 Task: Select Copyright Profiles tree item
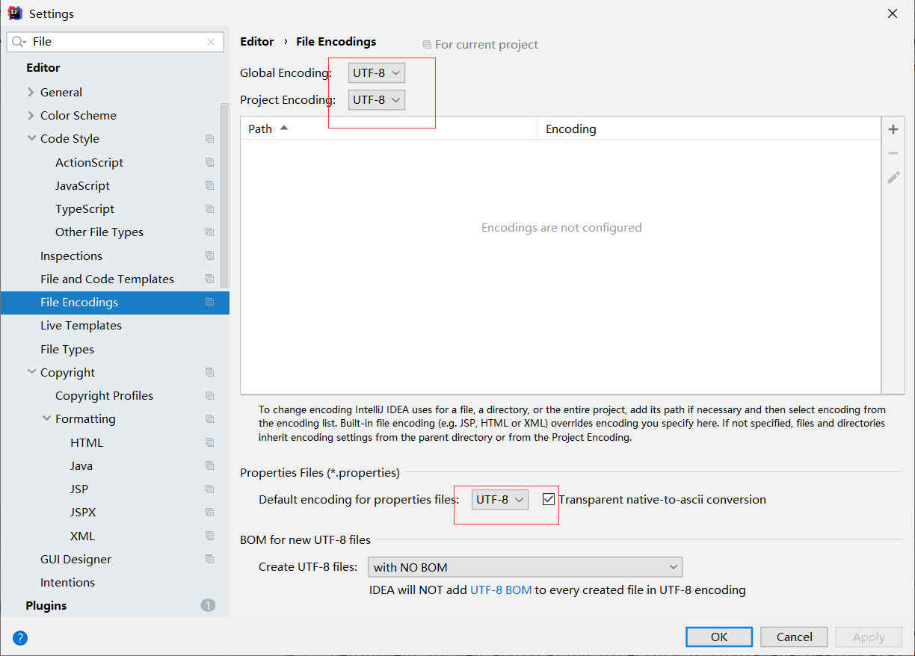104,395
